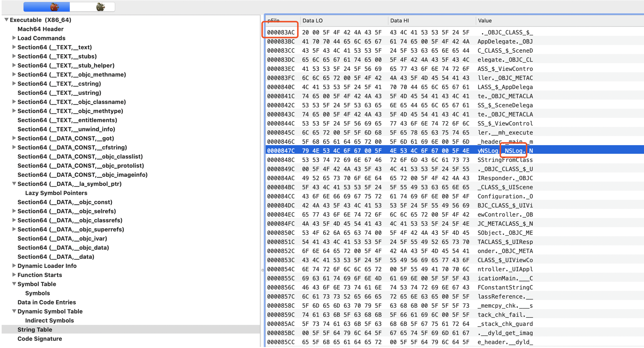Select Section64 (__DATA_CONST,__objc_classlist) item

click(x=80, y=157)
